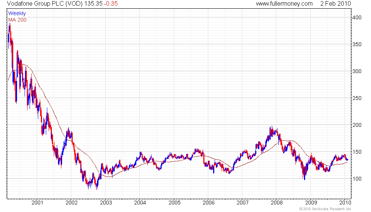Screen dimensions: 371x212
Task: Click the chart title 'Vodafone Group PLC (VOD)'
Action: 45,4
